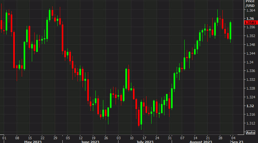The height and width of the screenshot is (143, 258).
Task: Click the 1.312 price axis label
Action: [251, 123]
